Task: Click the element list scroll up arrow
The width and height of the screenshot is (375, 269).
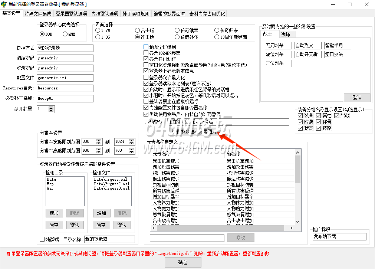Action: click(x=297, y=152)
